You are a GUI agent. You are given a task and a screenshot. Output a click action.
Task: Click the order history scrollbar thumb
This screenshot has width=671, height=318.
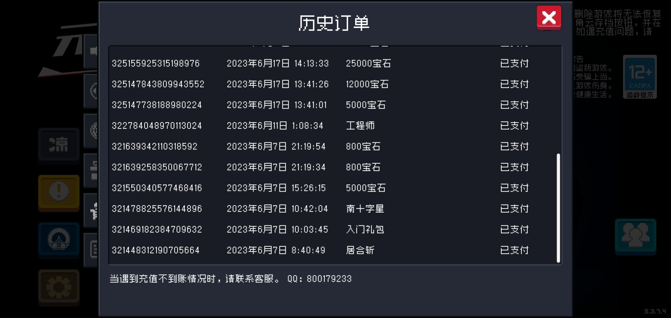(558, 208)
